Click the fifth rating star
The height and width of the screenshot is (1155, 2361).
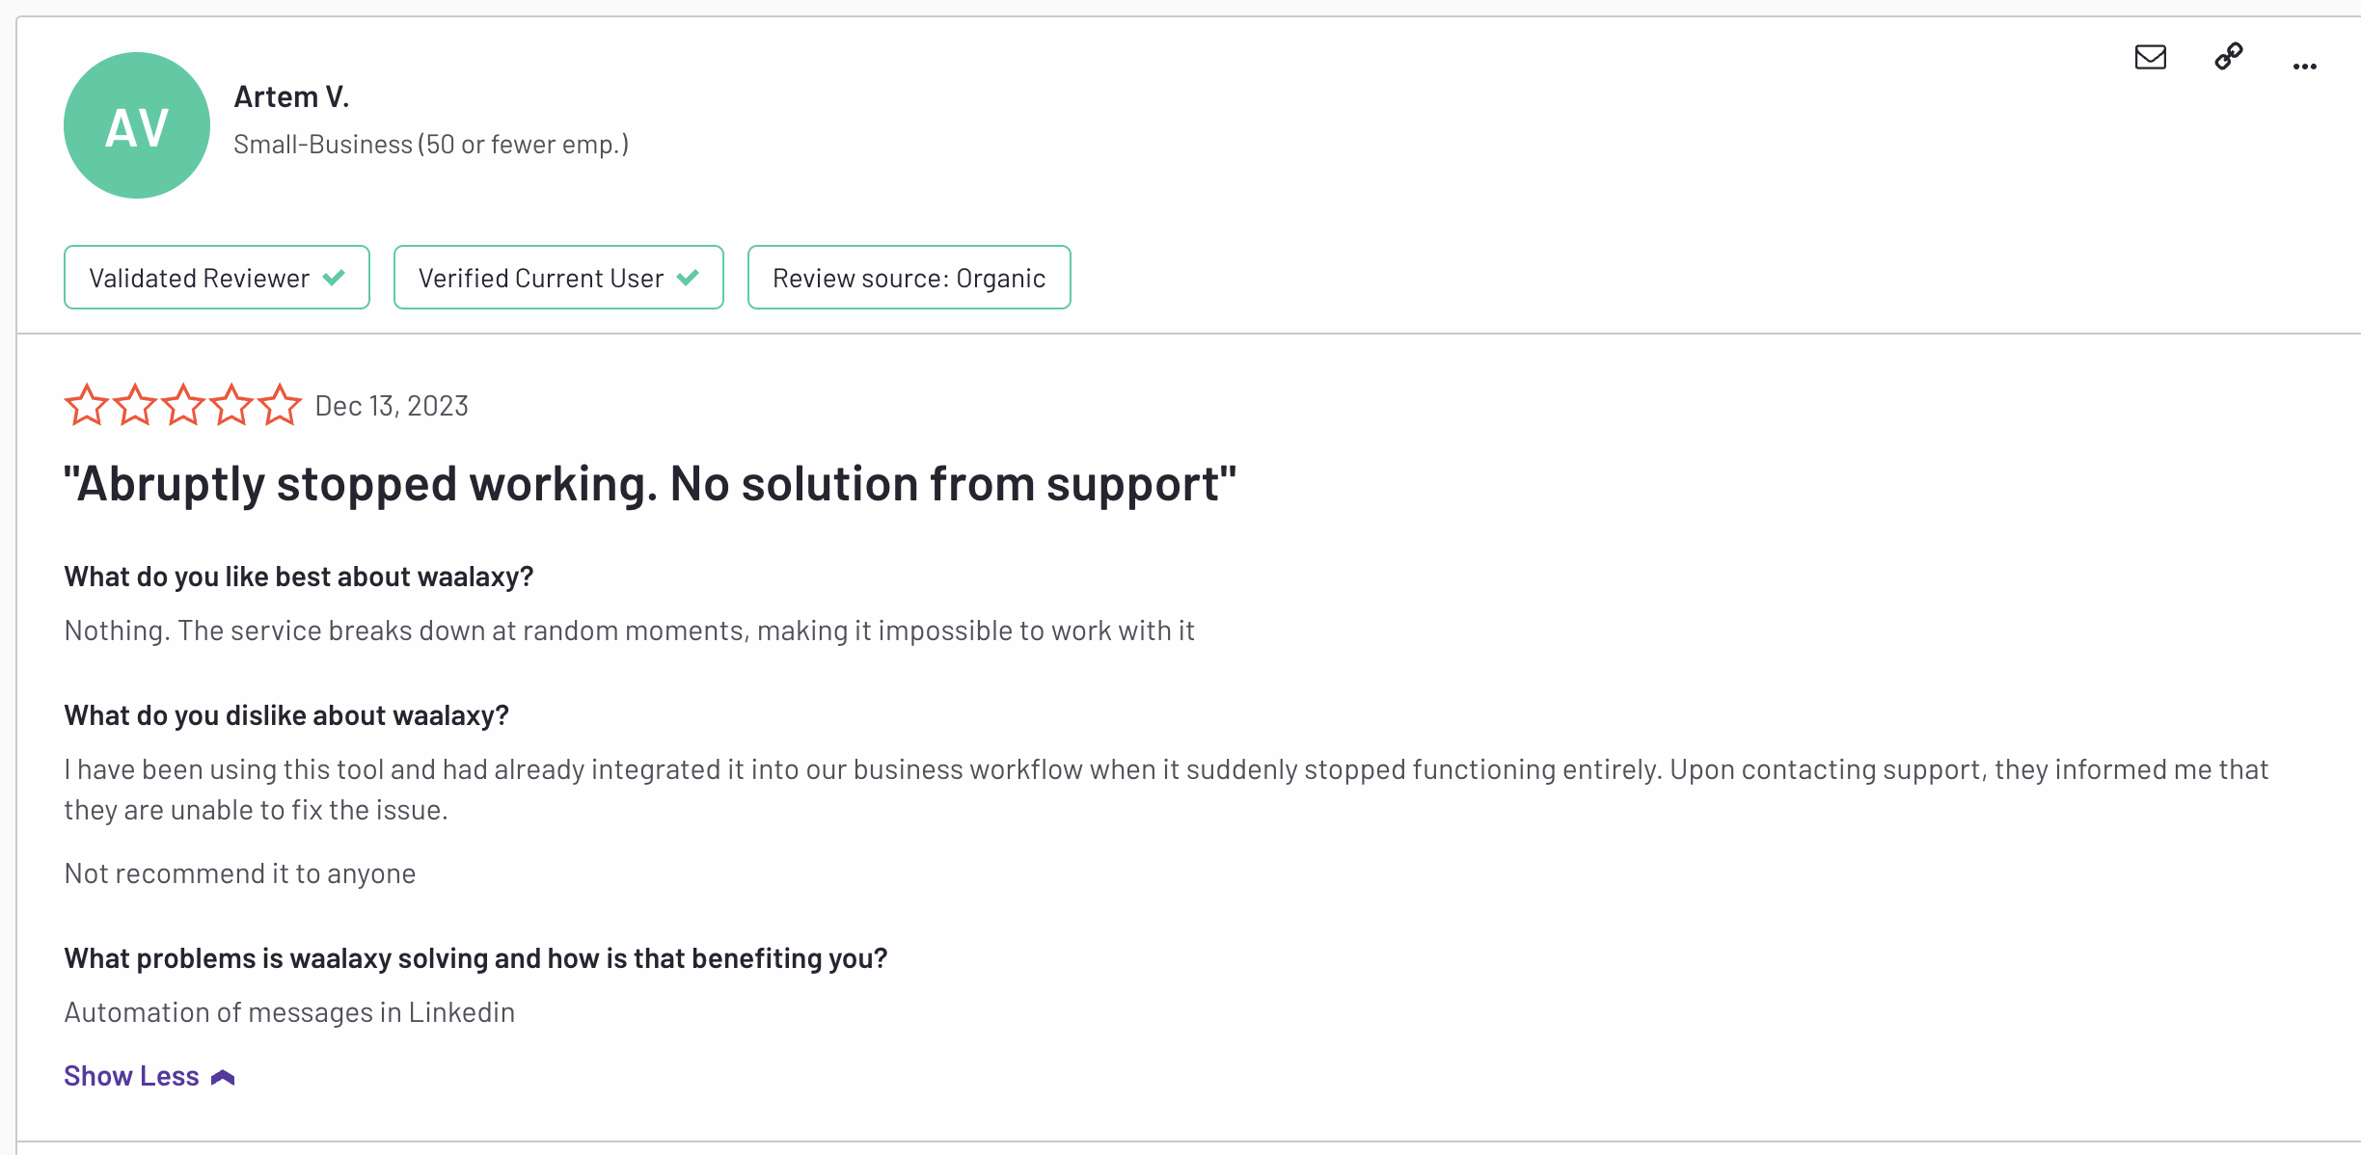tap(280, 405)
